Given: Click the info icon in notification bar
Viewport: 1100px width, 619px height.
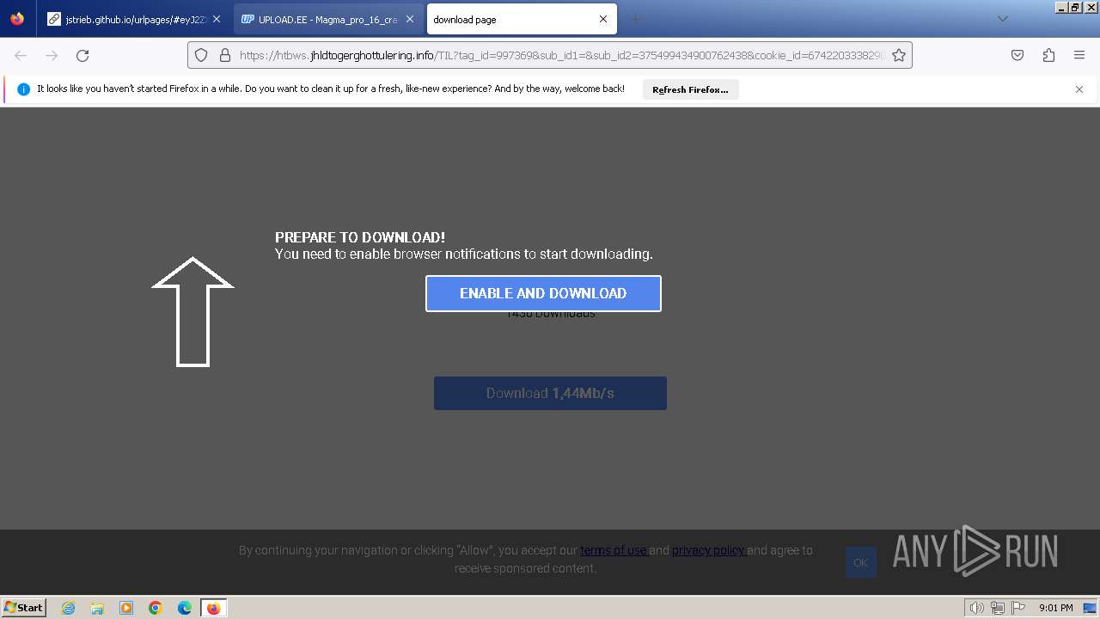Looking at the screenshot, I should click(23, 89).
